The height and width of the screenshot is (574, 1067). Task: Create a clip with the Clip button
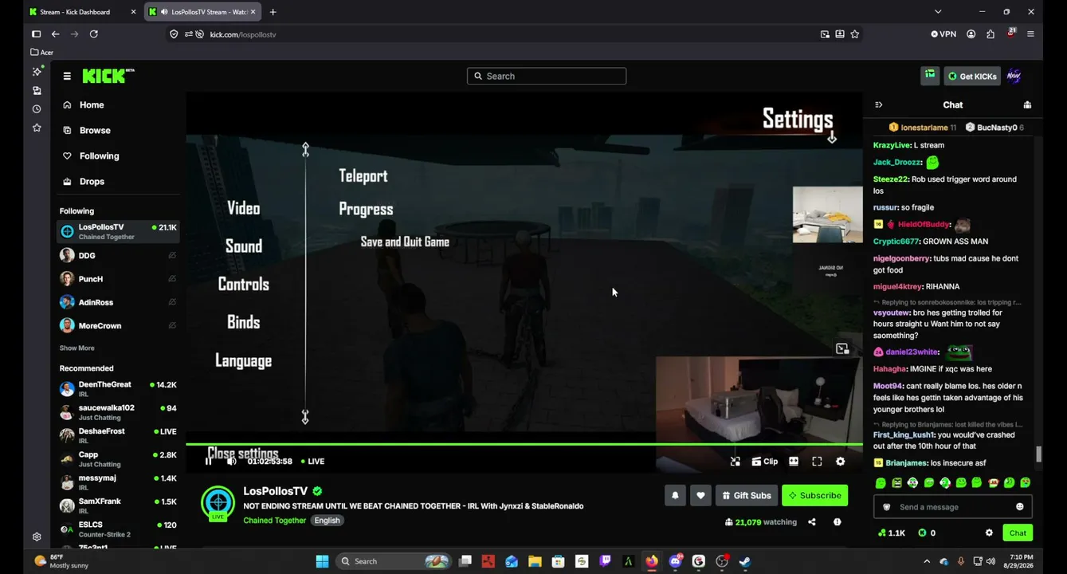click(765, 462)
